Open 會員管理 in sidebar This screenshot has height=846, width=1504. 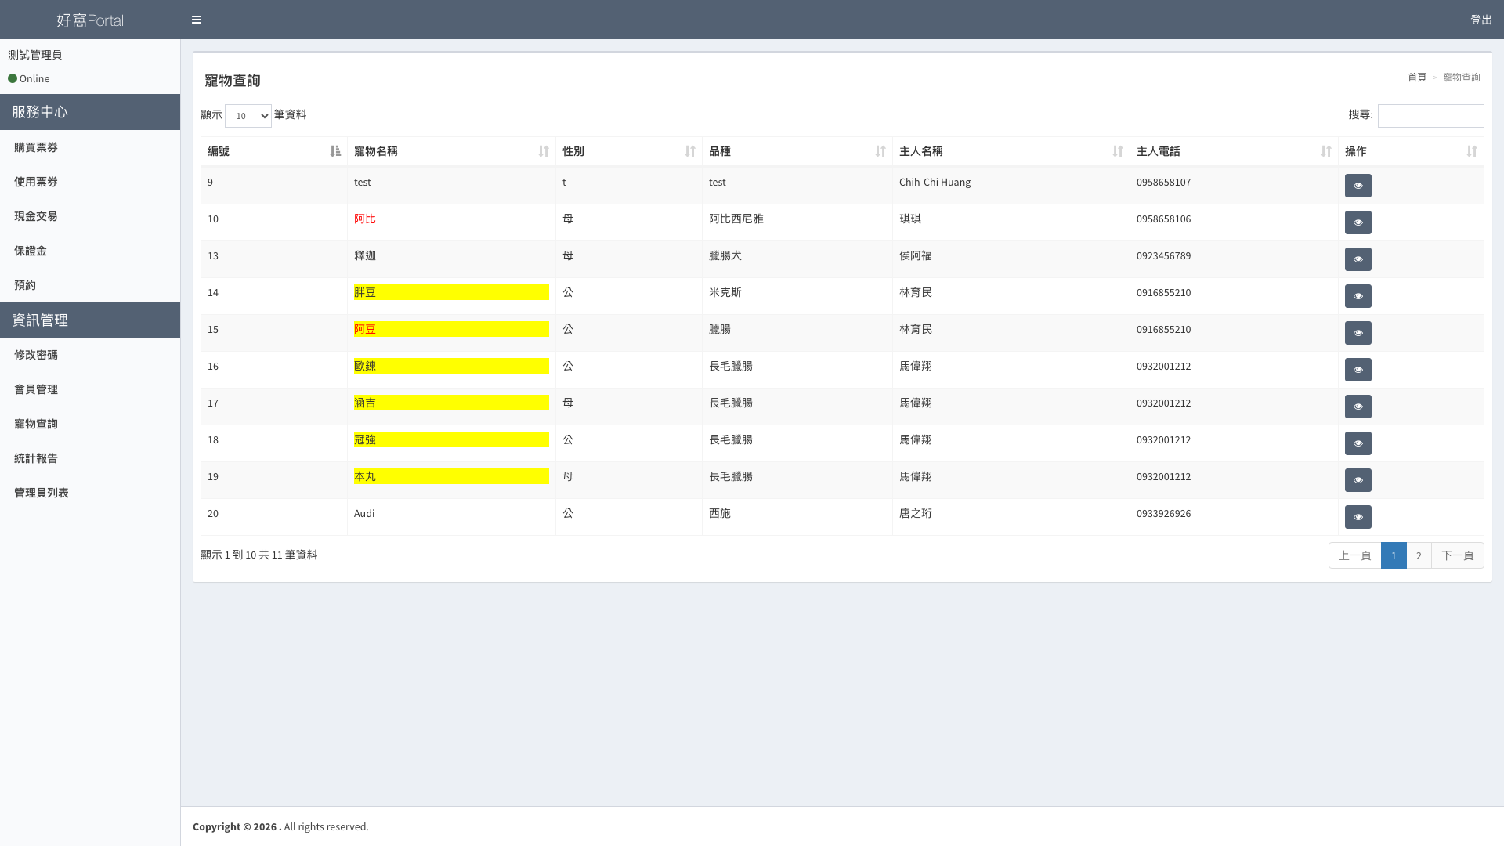click(36, 389)
